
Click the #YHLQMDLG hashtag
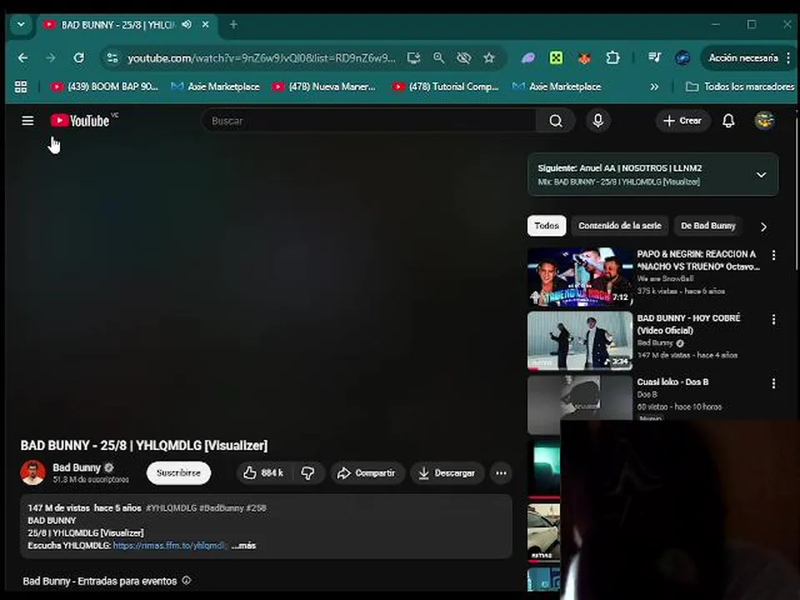171,507
